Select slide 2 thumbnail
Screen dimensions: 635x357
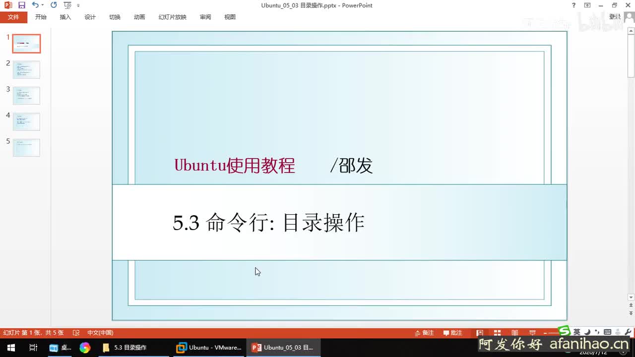click(26, 69)
